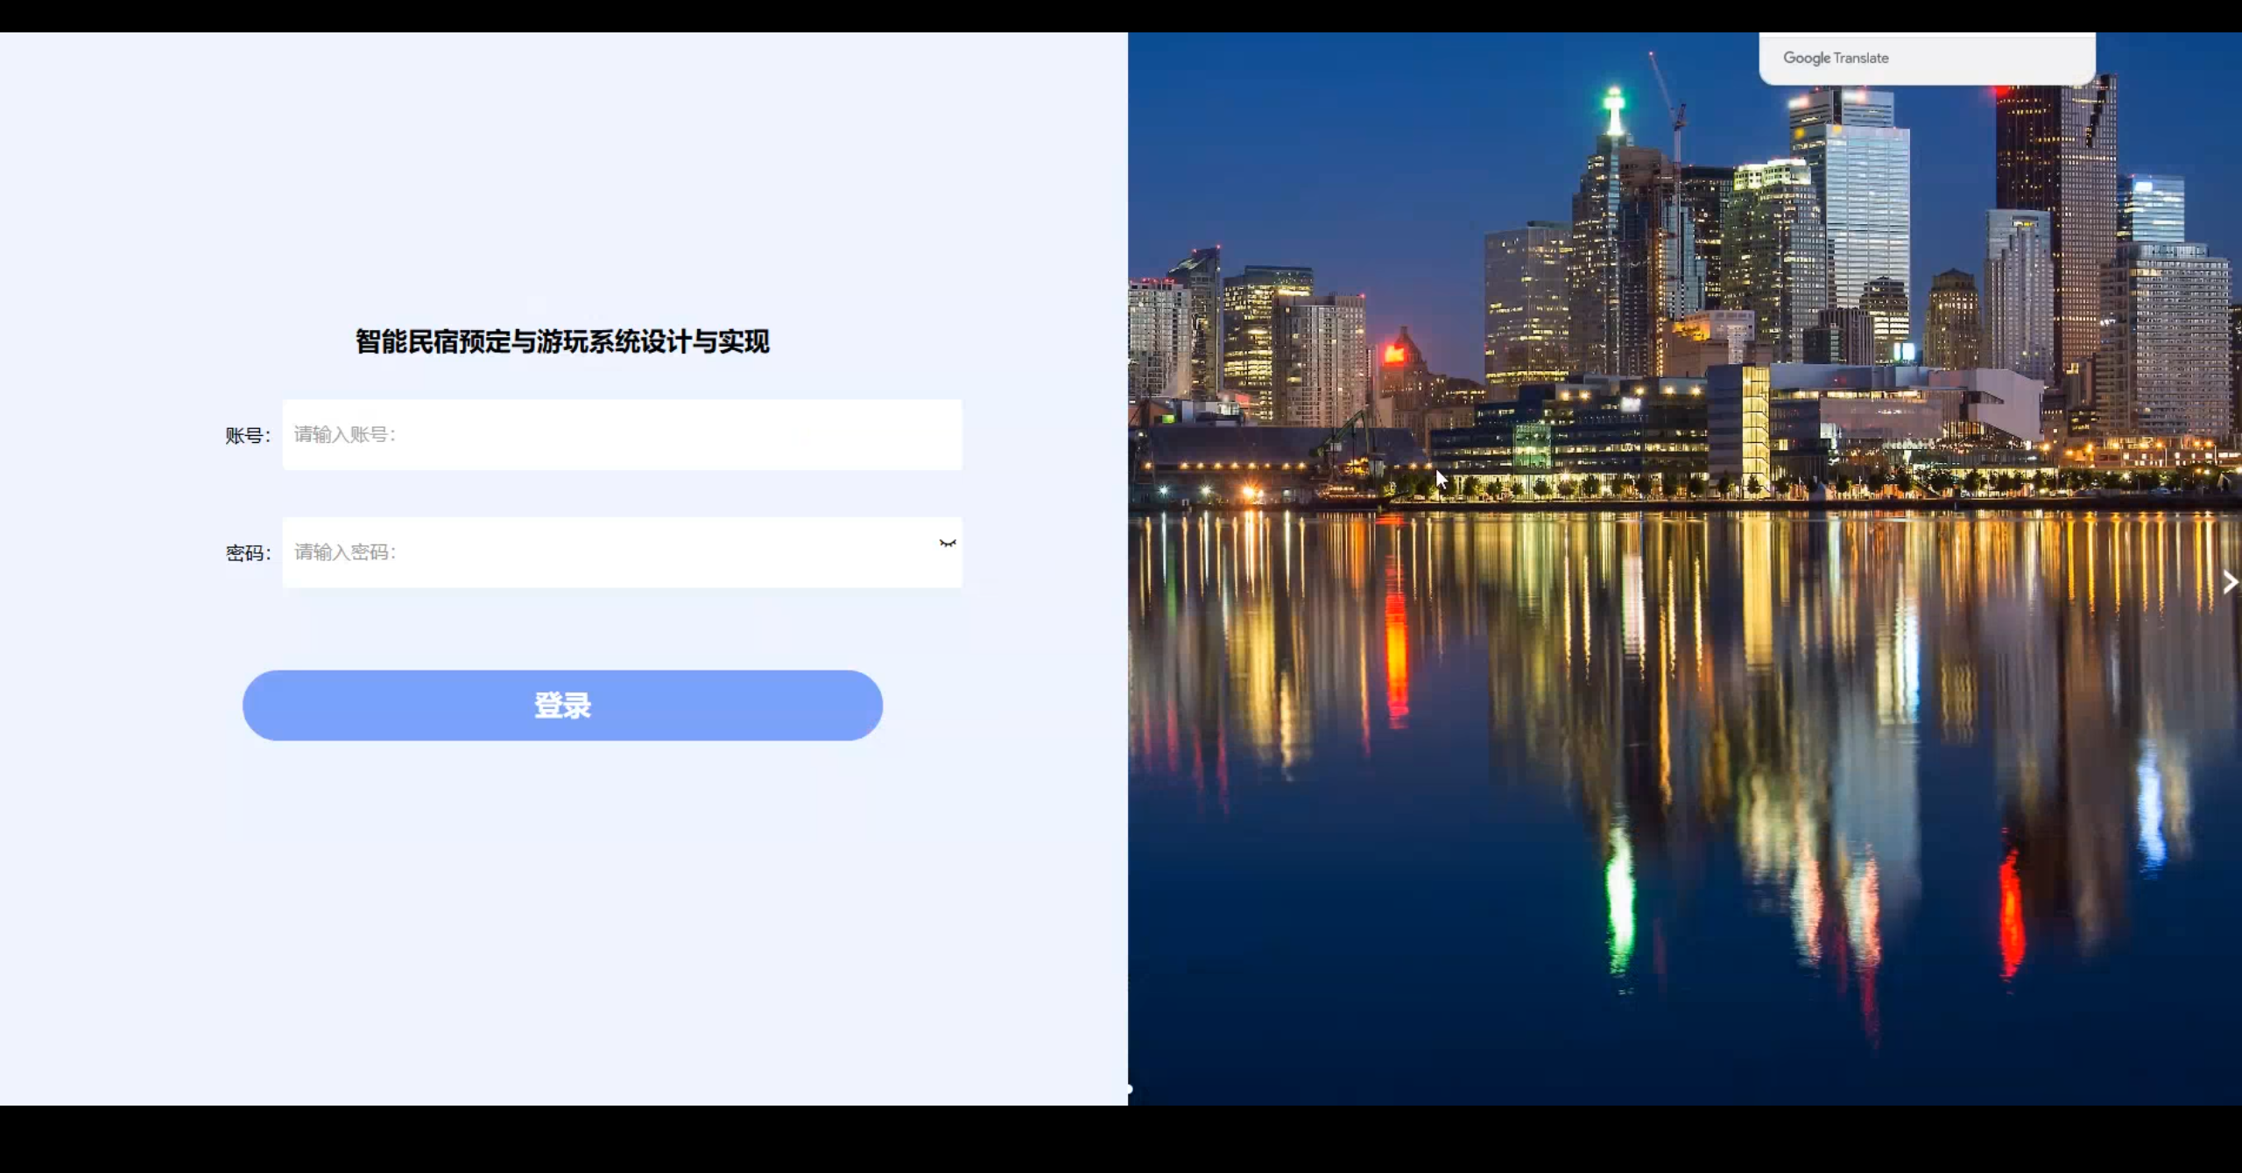
Task: Click the Google Translate link text
Action: pos(1836,58)
